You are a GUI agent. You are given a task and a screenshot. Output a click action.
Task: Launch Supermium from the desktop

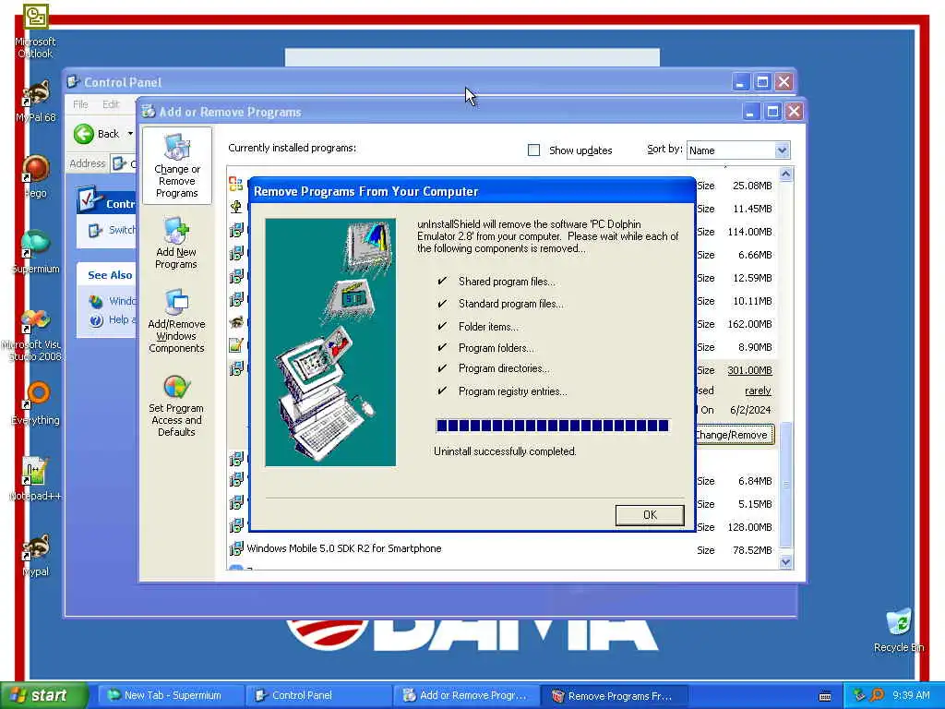pos(36,252)
